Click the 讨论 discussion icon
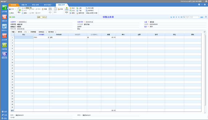Viewport: 208px width, 120px height. click(71, 11)
